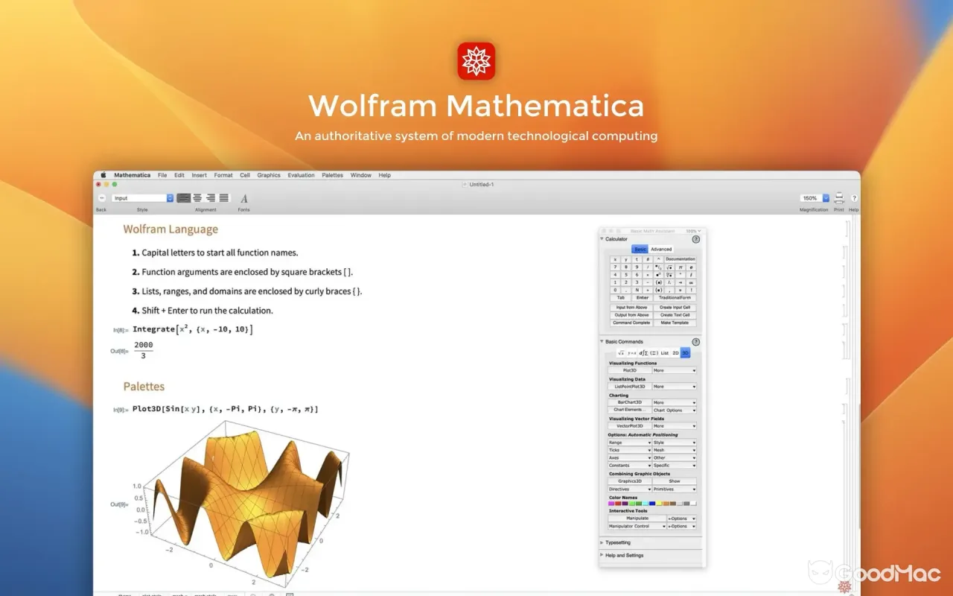Apply justified text alignment

pos(224,198)
